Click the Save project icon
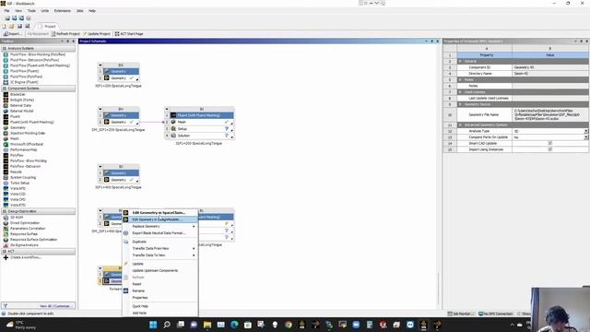590x332 pixels. (x=19, y=27)
